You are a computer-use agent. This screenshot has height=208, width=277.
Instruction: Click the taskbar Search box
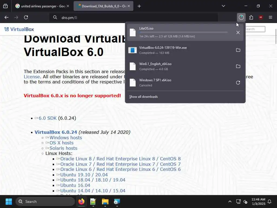click(x=45, y=201)
